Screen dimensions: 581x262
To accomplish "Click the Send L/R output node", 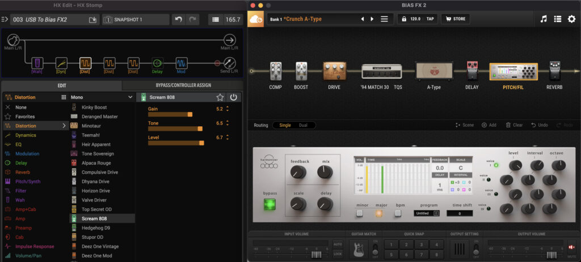I will click(230, 63).
